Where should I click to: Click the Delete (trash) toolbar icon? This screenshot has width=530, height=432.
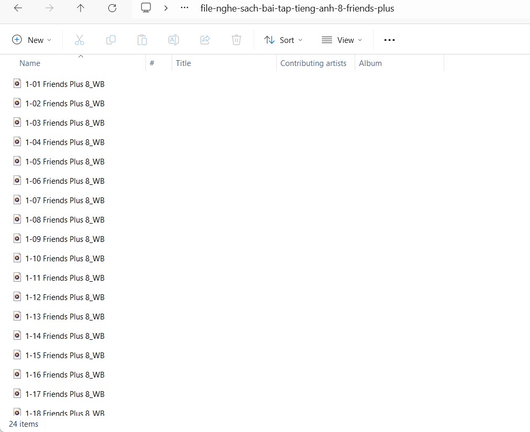tap(236, 40)
